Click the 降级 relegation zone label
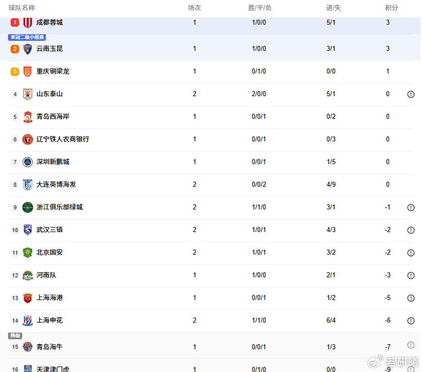 click(x=15, y=336)
